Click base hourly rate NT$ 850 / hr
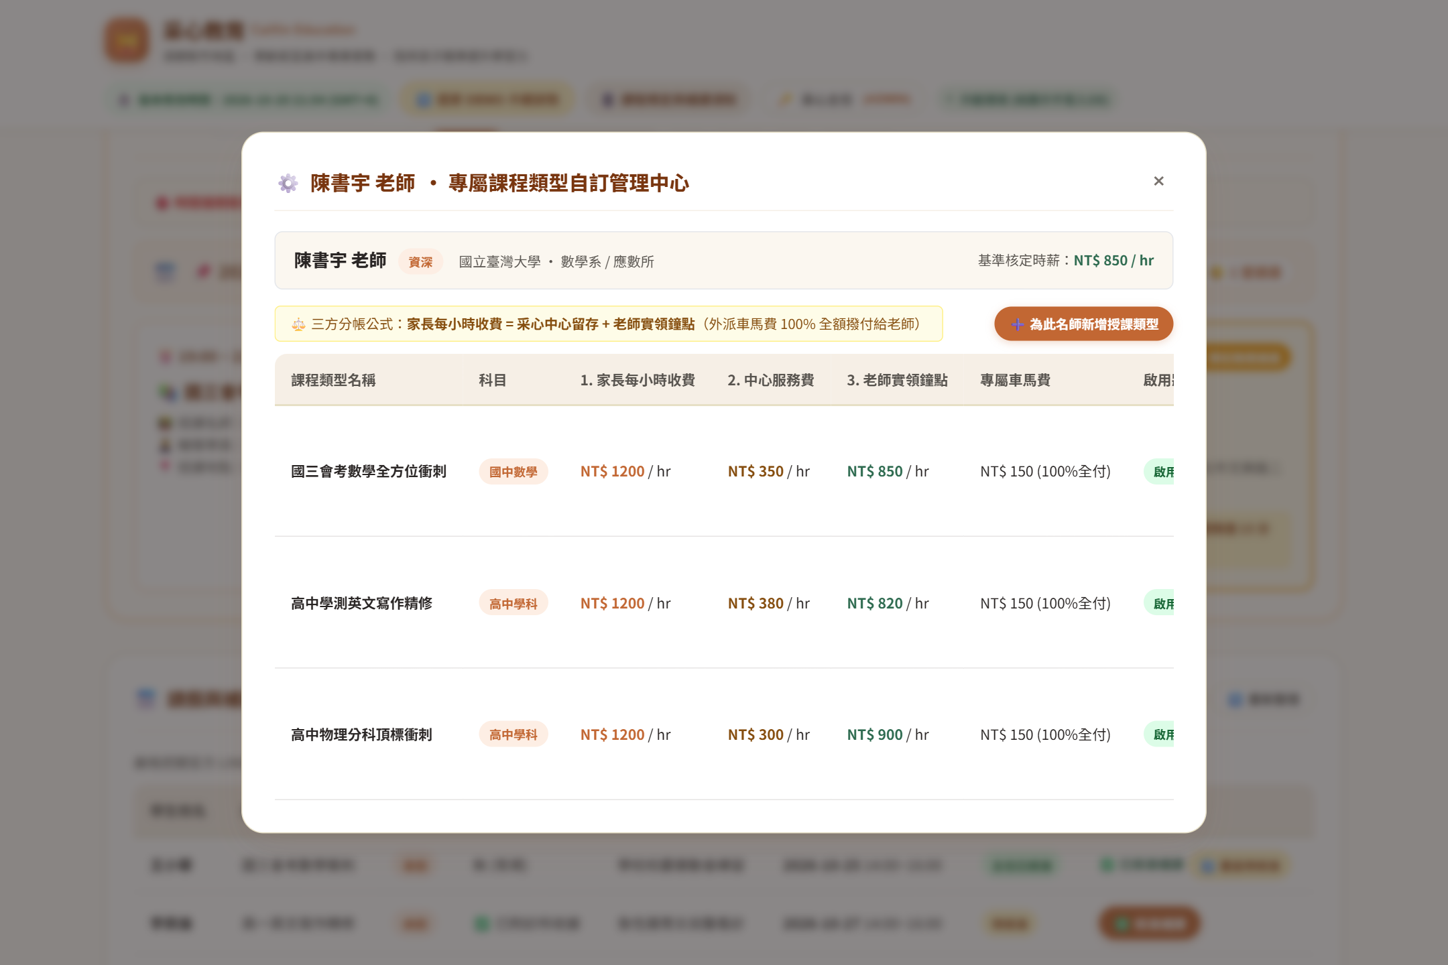 pyautogui.click(x=1113, y=260)
